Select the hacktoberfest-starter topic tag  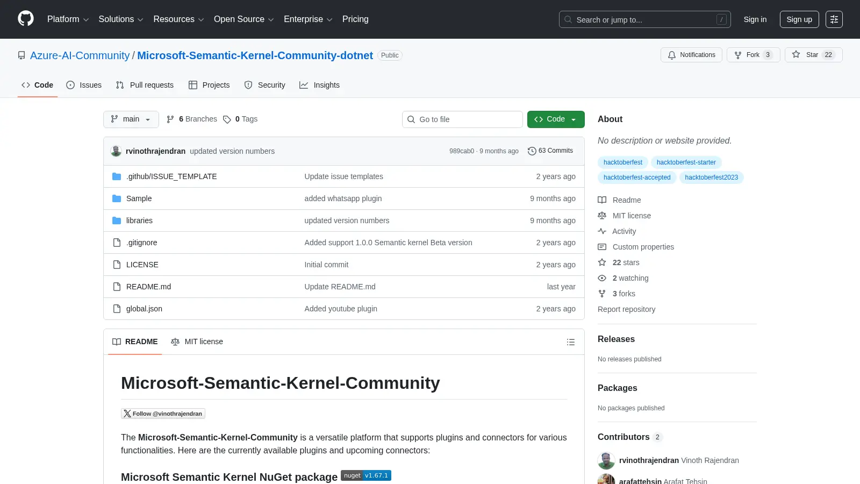[686, 162]
